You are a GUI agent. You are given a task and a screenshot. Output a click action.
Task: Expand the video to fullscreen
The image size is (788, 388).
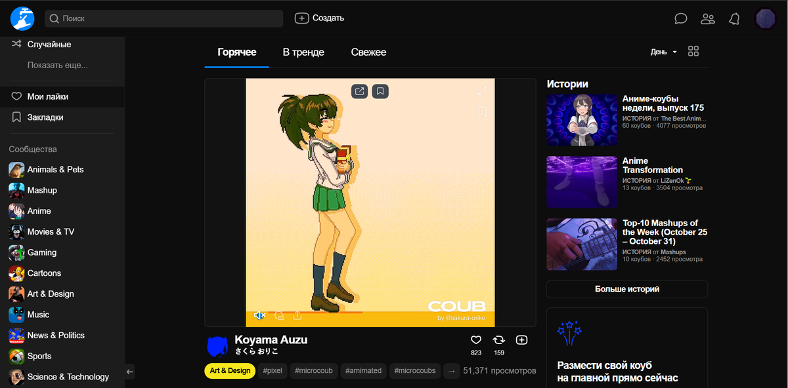[x=482, y=90]
